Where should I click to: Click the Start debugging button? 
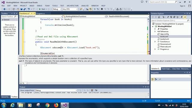point(42,9)
